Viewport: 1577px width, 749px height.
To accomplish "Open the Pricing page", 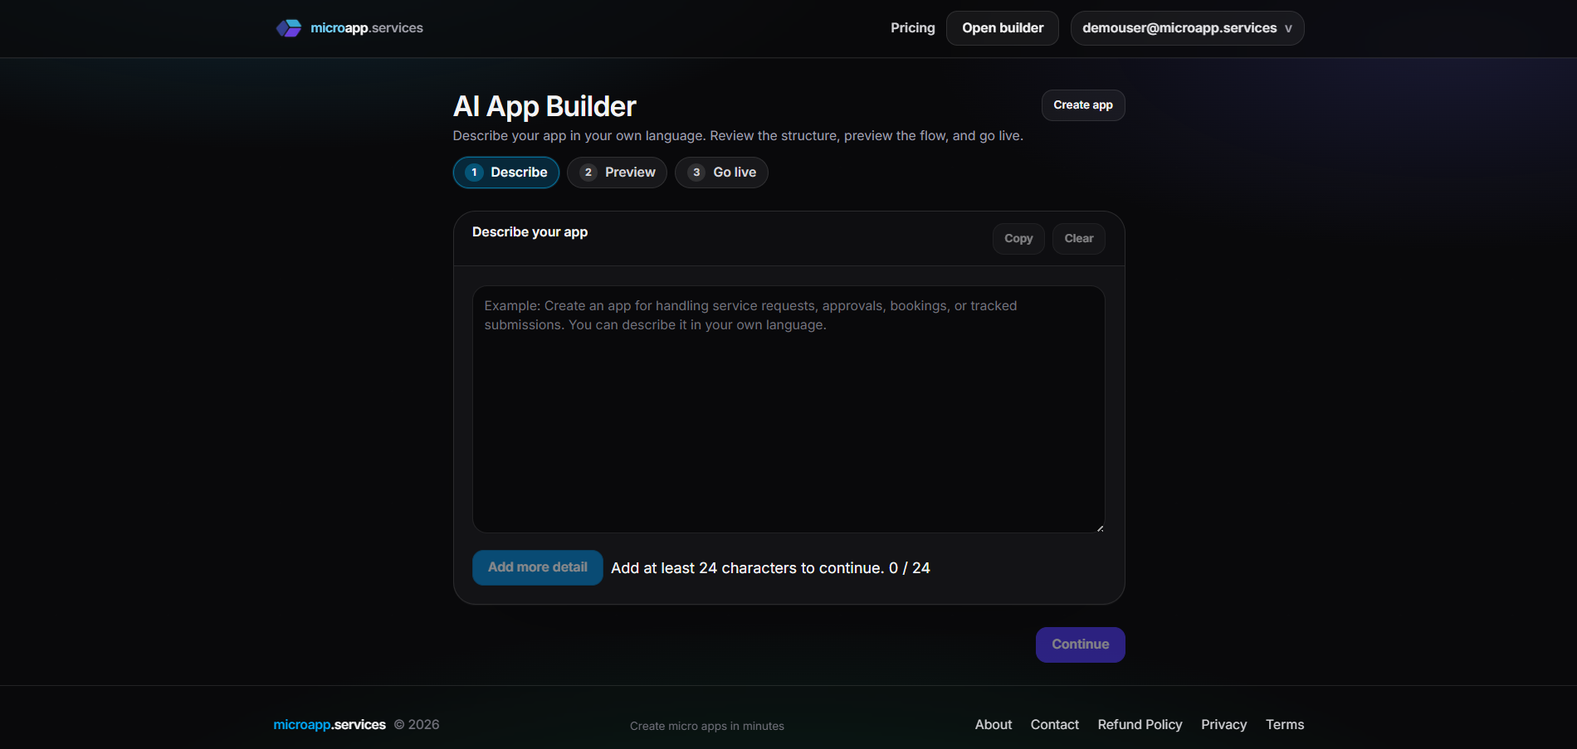I will [x=912, y=27].
